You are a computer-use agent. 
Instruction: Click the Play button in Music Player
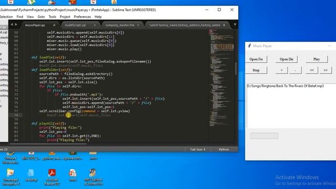point(317,59)
